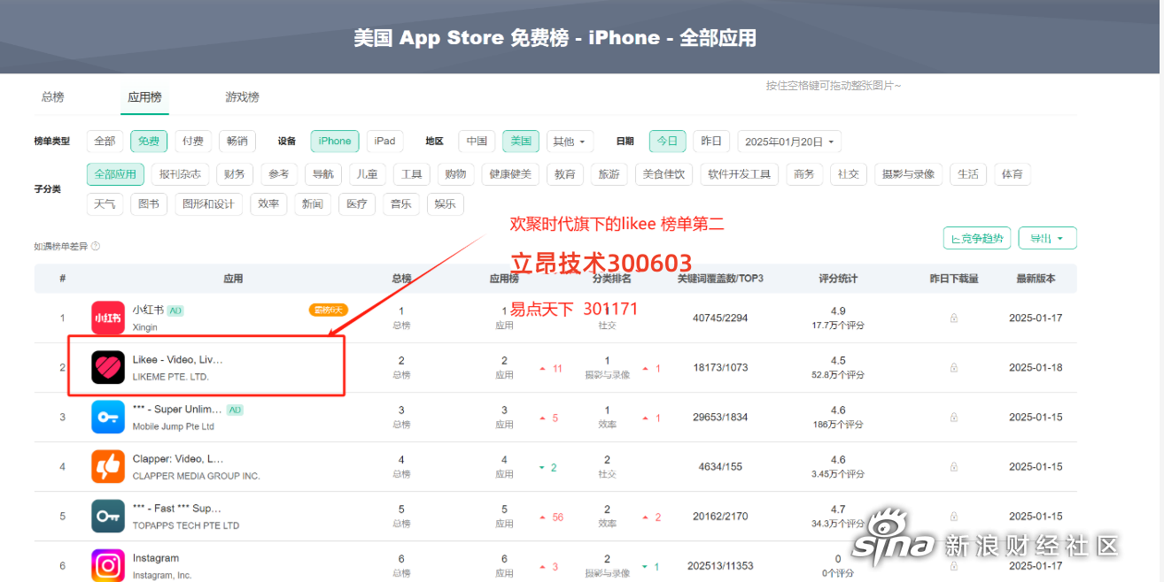Image resolution: width=1164 pixels, height=582 pixels.
Task: Filter by 医疗 subcategory
Action: tap(357, 204)
